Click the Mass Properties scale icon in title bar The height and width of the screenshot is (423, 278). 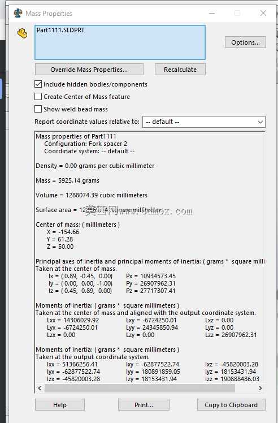18,13
